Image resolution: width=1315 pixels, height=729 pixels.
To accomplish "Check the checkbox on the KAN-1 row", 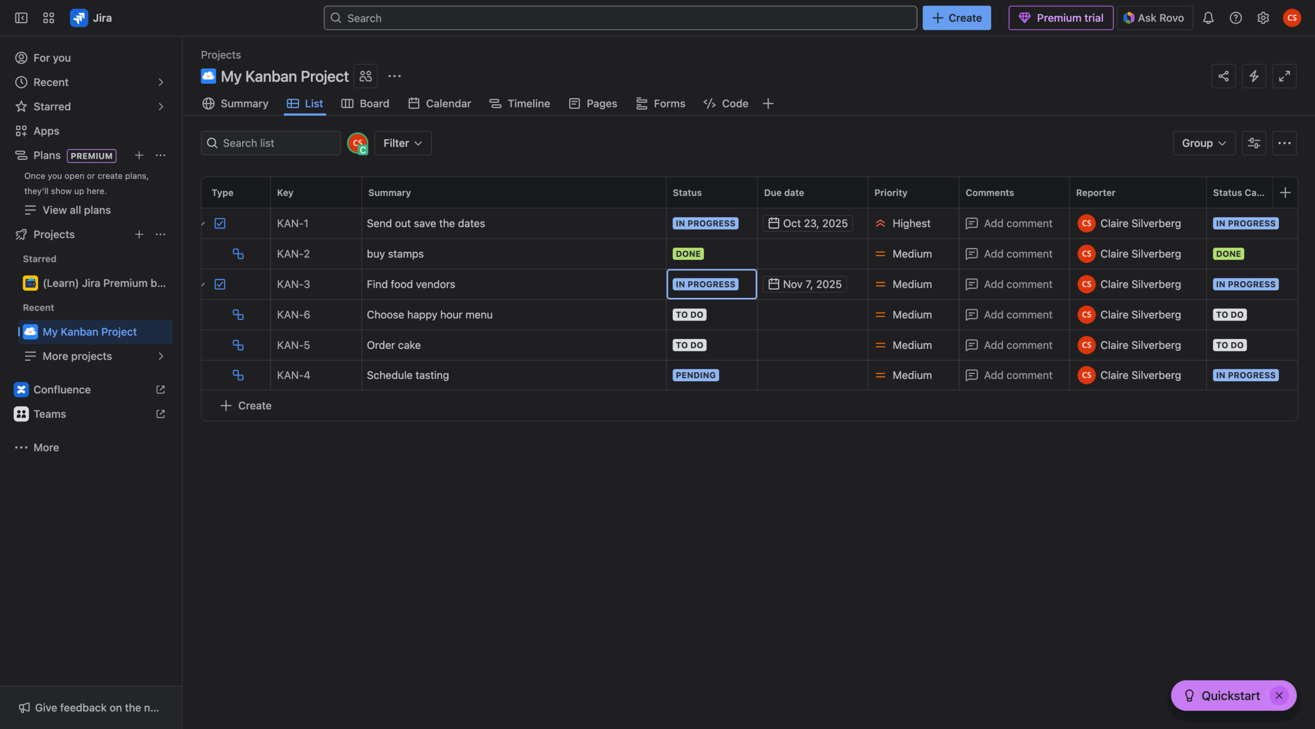I will click(x=220, y=223).
